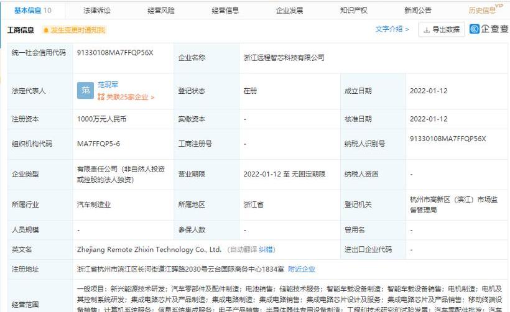This screenshot has height=312, width=510.
Task: Select business term 2022-01-12 至 无固定期限
Action: (284, 174)
